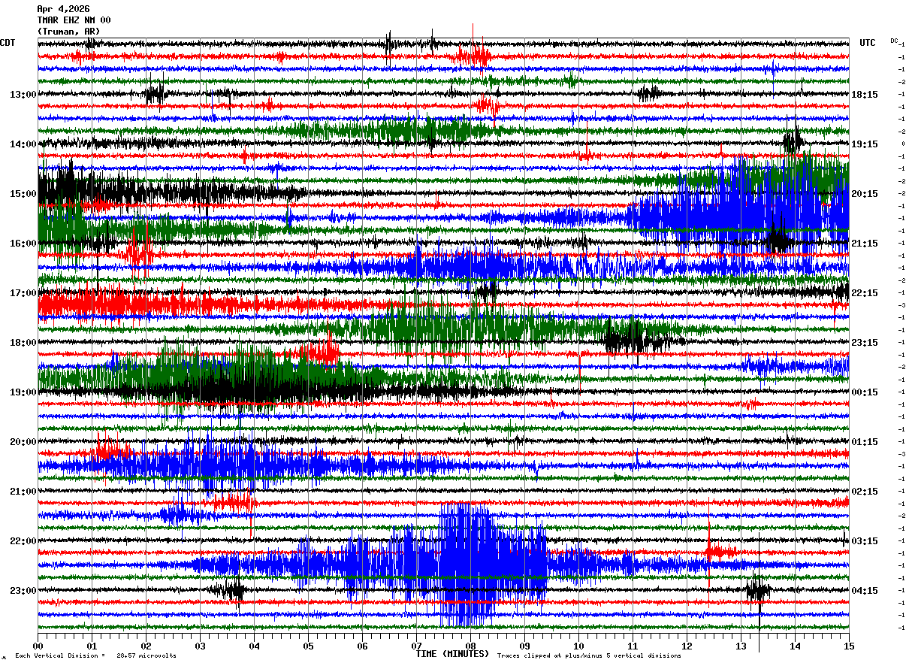Screen dimensions: 909x666
Task: Click the DC offset column header
Action: click(894, 41)
